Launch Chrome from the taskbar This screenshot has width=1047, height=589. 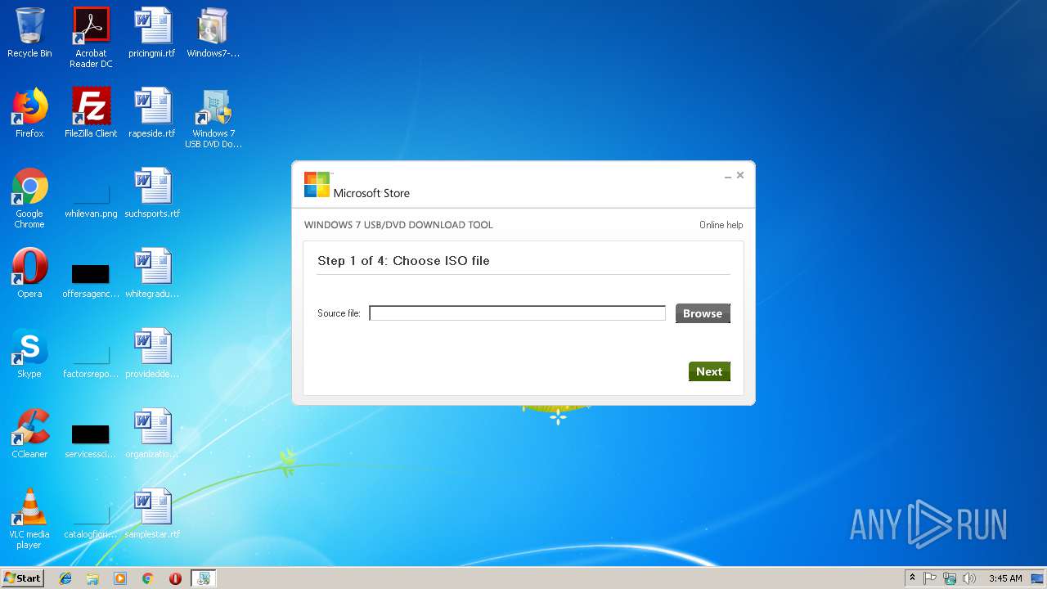(x=147, y=578)
